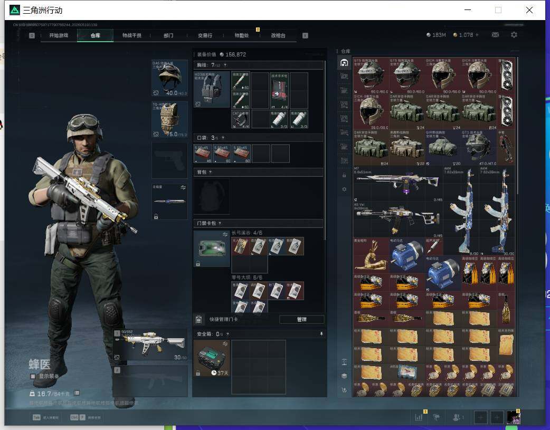Select main warehouse icon in stash sidebar
This screenshot has height=430, width=550.
[x=344, y=63]
